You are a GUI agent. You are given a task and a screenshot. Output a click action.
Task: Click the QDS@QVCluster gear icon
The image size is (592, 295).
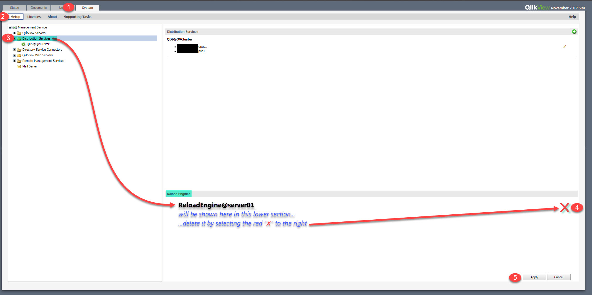[x=23, y=44]
